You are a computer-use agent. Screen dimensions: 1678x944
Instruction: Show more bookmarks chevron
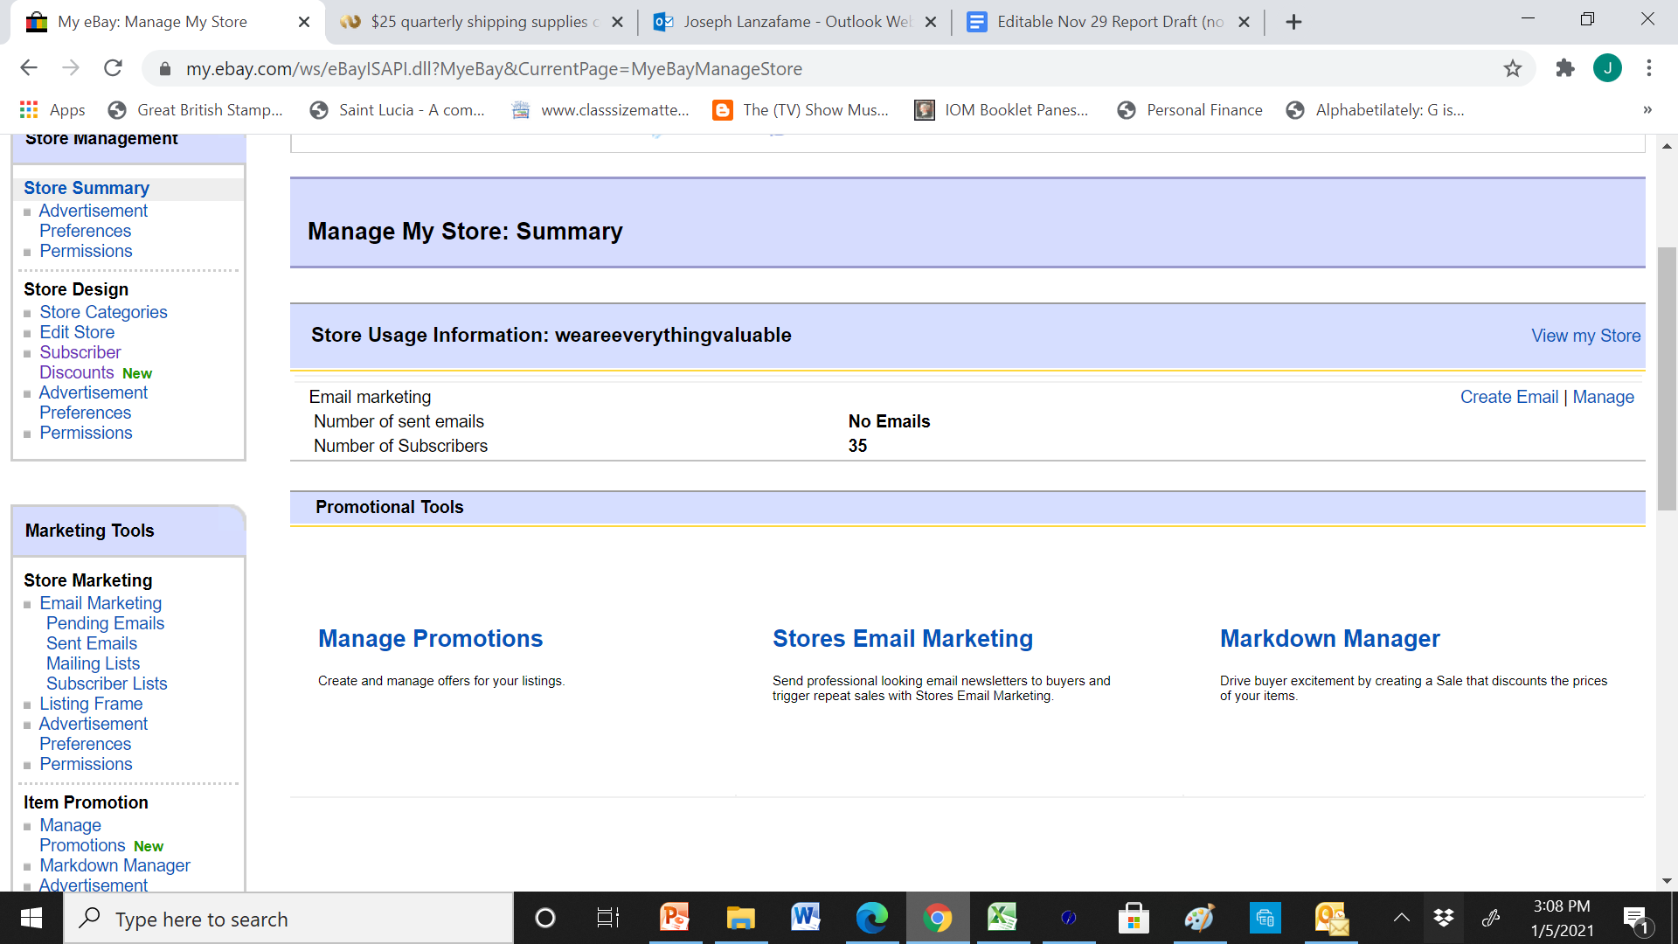pos(1647,110)
